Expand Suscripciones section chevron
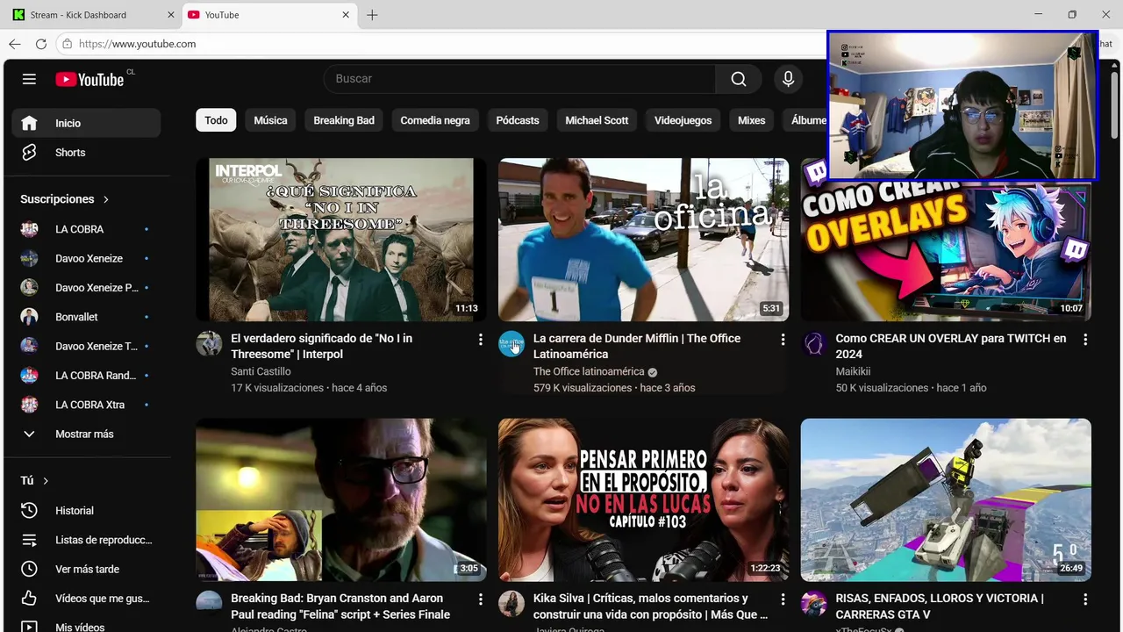Image resolution: width=1123 pixels, height=632 pixels. [x=106, y=200]
